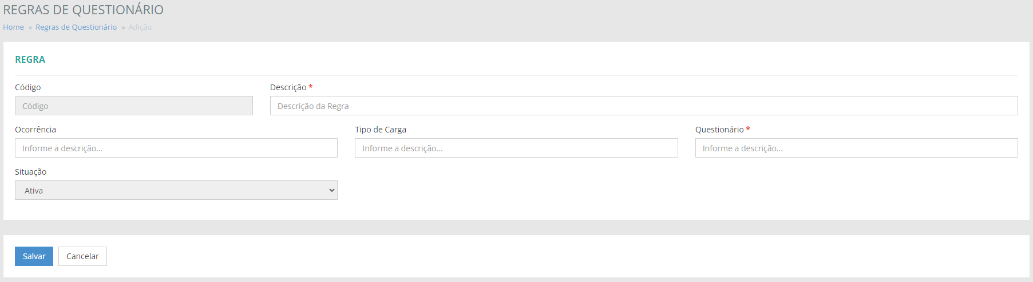Click the Ocorrência label text

35,130
